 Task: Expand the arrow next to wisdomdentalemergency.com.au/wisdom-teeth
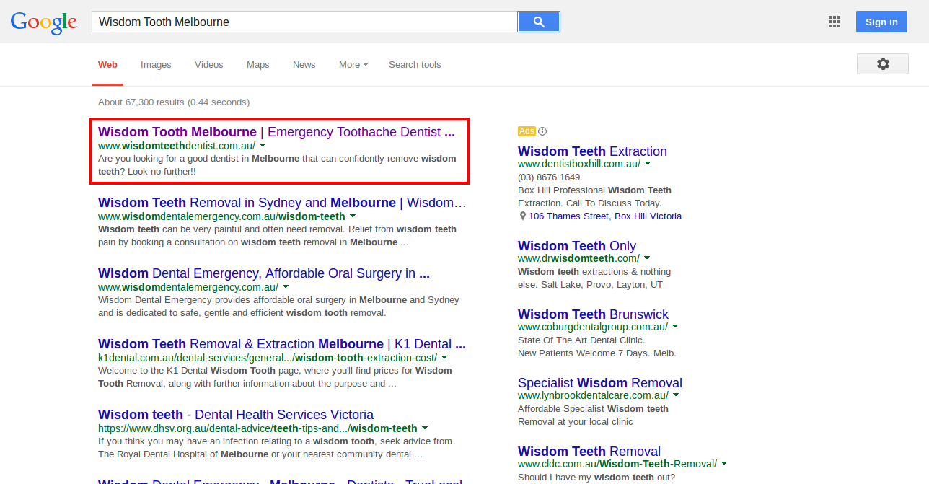[x=353, y=216]
